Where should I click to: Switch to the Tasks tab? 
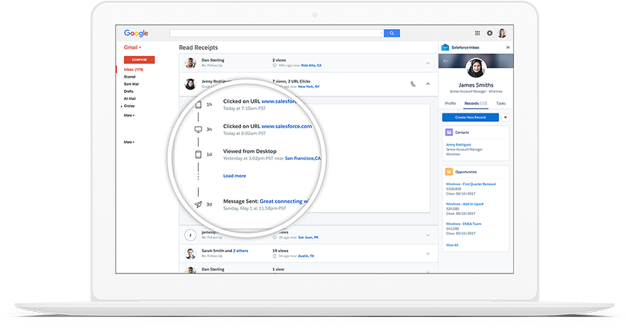tap(501, 104)
